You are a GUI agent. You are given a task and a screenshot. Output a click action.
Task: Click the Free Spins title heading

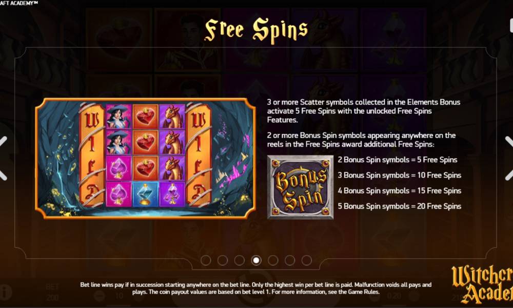256,30
